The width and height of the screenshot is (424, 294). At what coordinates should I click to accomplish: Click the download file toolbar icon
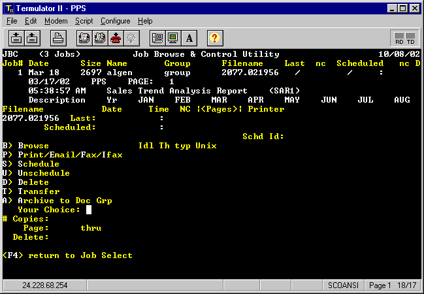coord(16,38)
